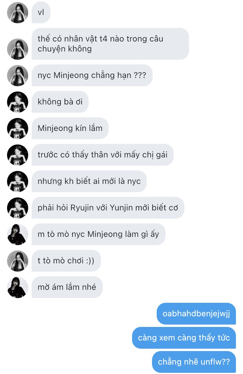
Task: Select the 'vl' message bubble
Action: pyautogui.click(x=41, y=13)
